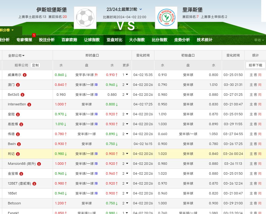
Task: Expand the 23/24土超第31轮 round selector
Action: pyautogui.click(x=141, y=9)
